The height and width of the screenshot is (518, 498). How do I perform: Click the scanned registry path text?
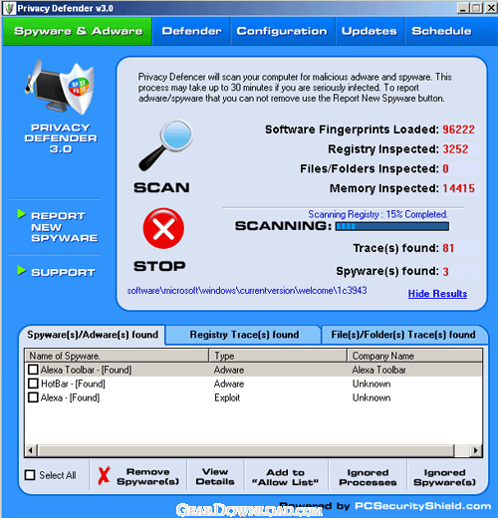click(247, 291)
